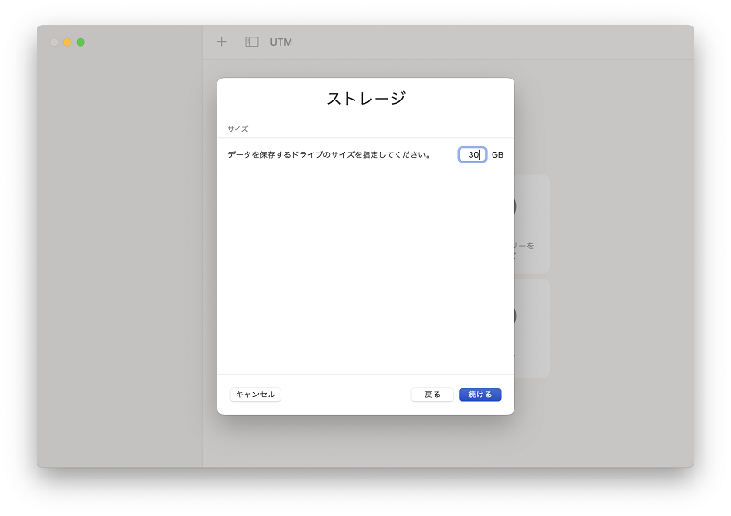The image size is (731, 516).
Task: Click the GB unit label beside the field
Action: 497,154
